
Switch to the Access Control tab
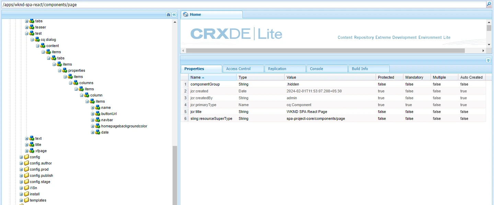point(243,69)
